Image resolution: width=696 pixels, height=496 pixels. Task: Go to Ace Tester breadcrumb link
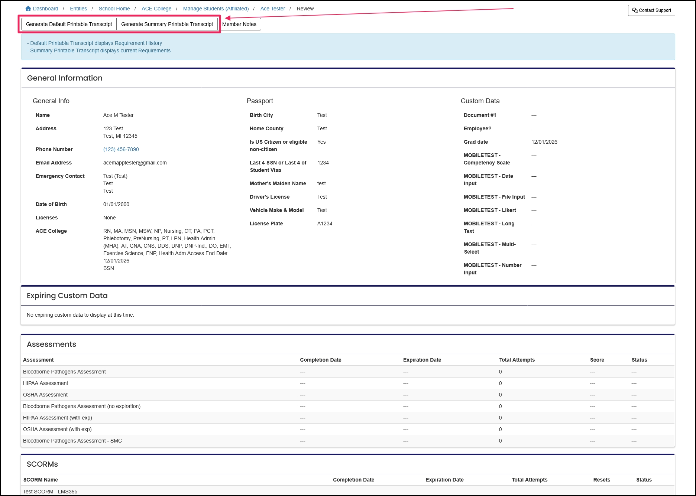click(x=273, y=9)
